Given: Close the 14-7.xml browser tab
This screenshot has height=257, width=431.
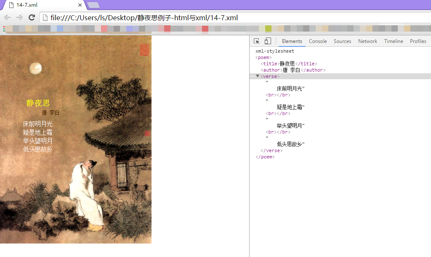Looking at the screenshot, I should 80,5.
